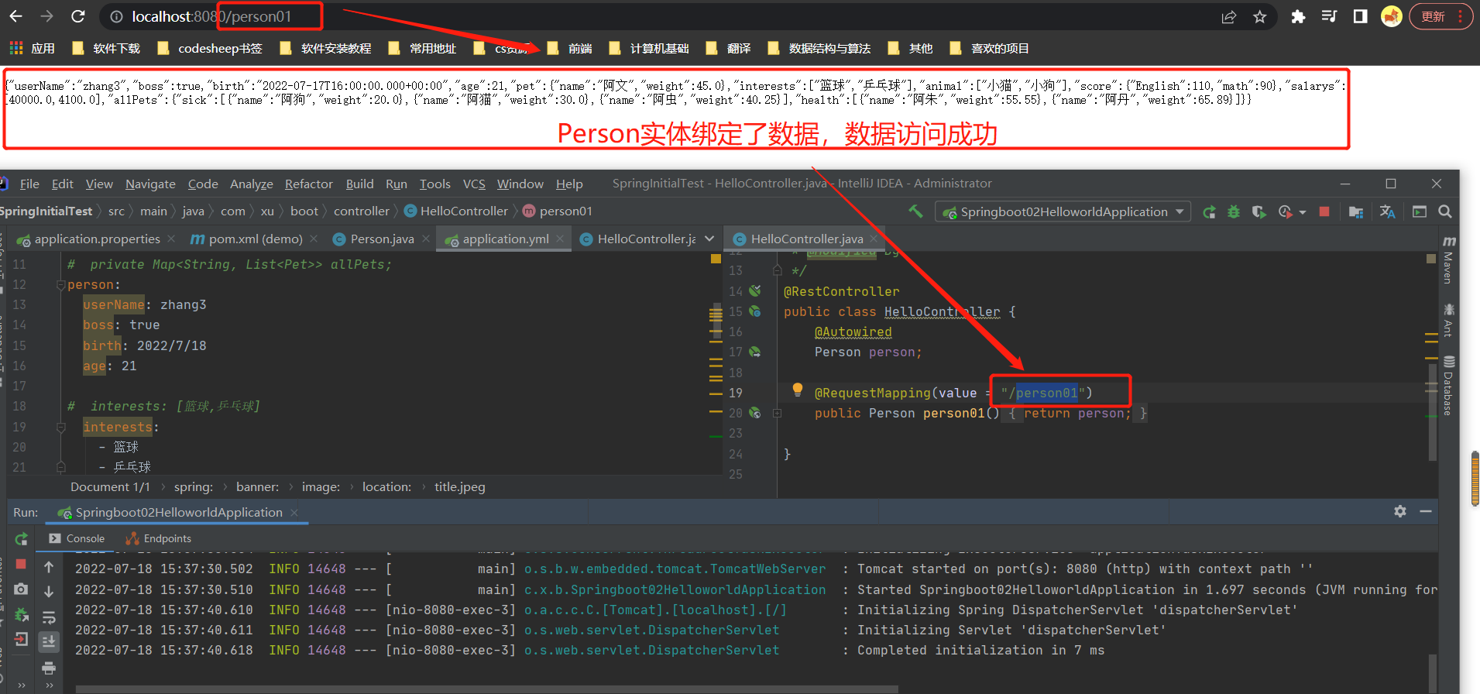Click the Rerun icon in Run panel
The height and width of the screenshot is (694, 1480).
21,539
